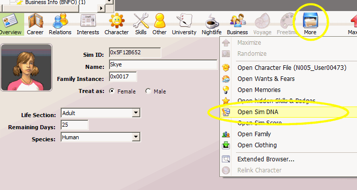Select Business Info (BNFO) tree item
Viewport: 357px width, 190px height.
tap(55, 3)
